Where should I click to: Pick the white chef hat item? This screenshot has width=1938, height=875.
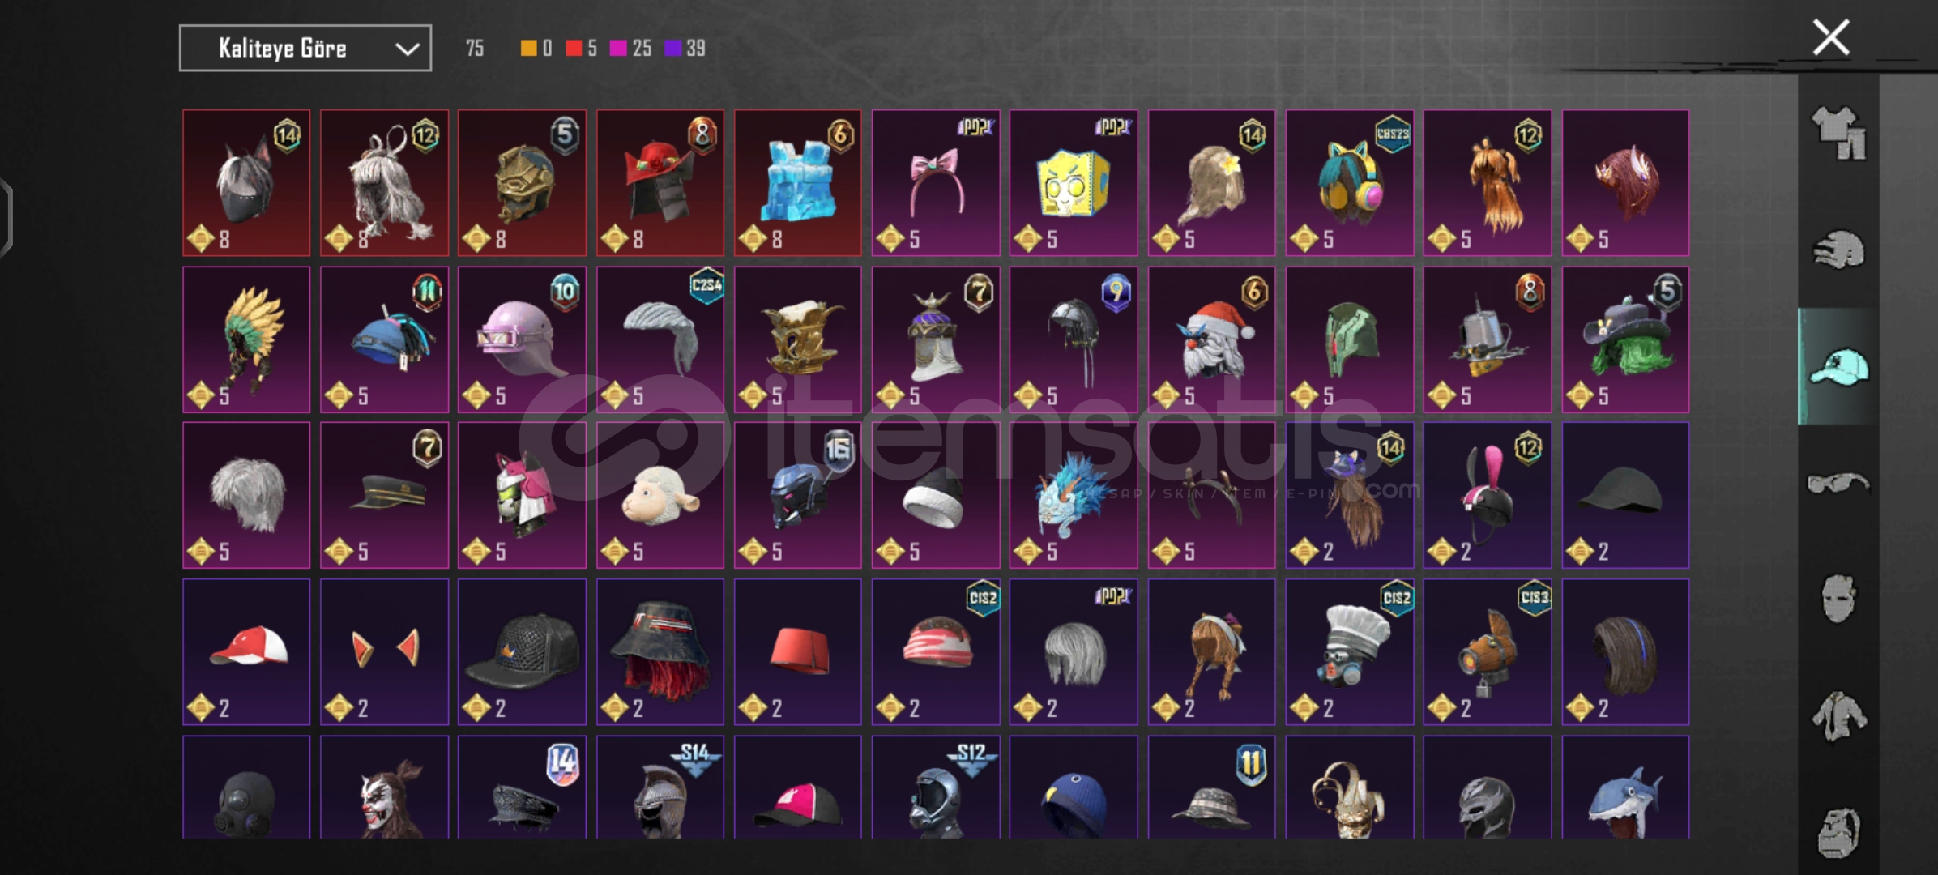1350,651
